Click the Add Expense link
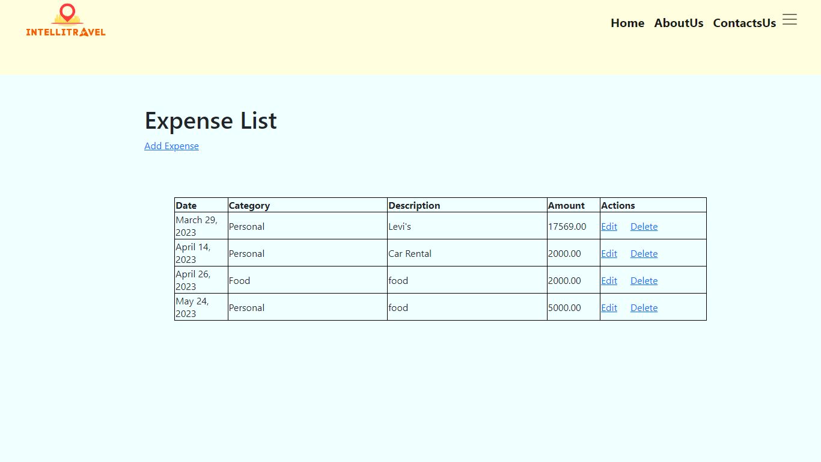Viewport: 821px width, 462px height. coord(171,146)
